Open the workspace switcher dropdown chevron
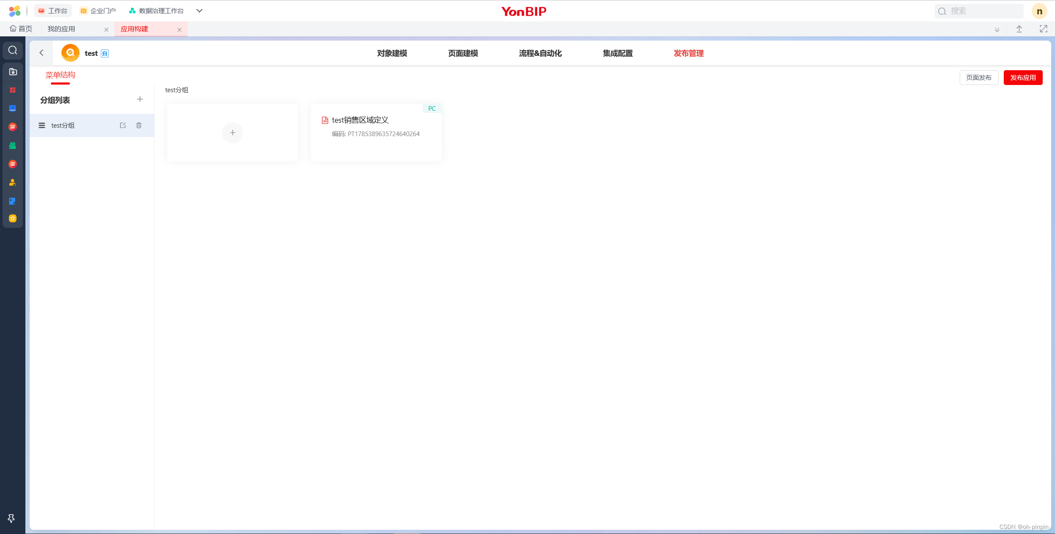Viewport: 1055px width, 534px height. click(199, 11)
